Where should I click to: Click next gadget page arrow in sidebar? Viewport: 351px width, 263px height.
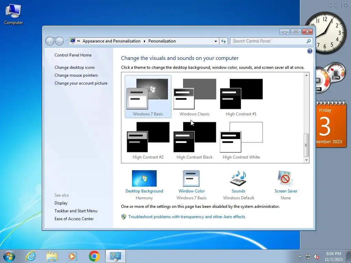pyautogui.click(x=336, y=5)
